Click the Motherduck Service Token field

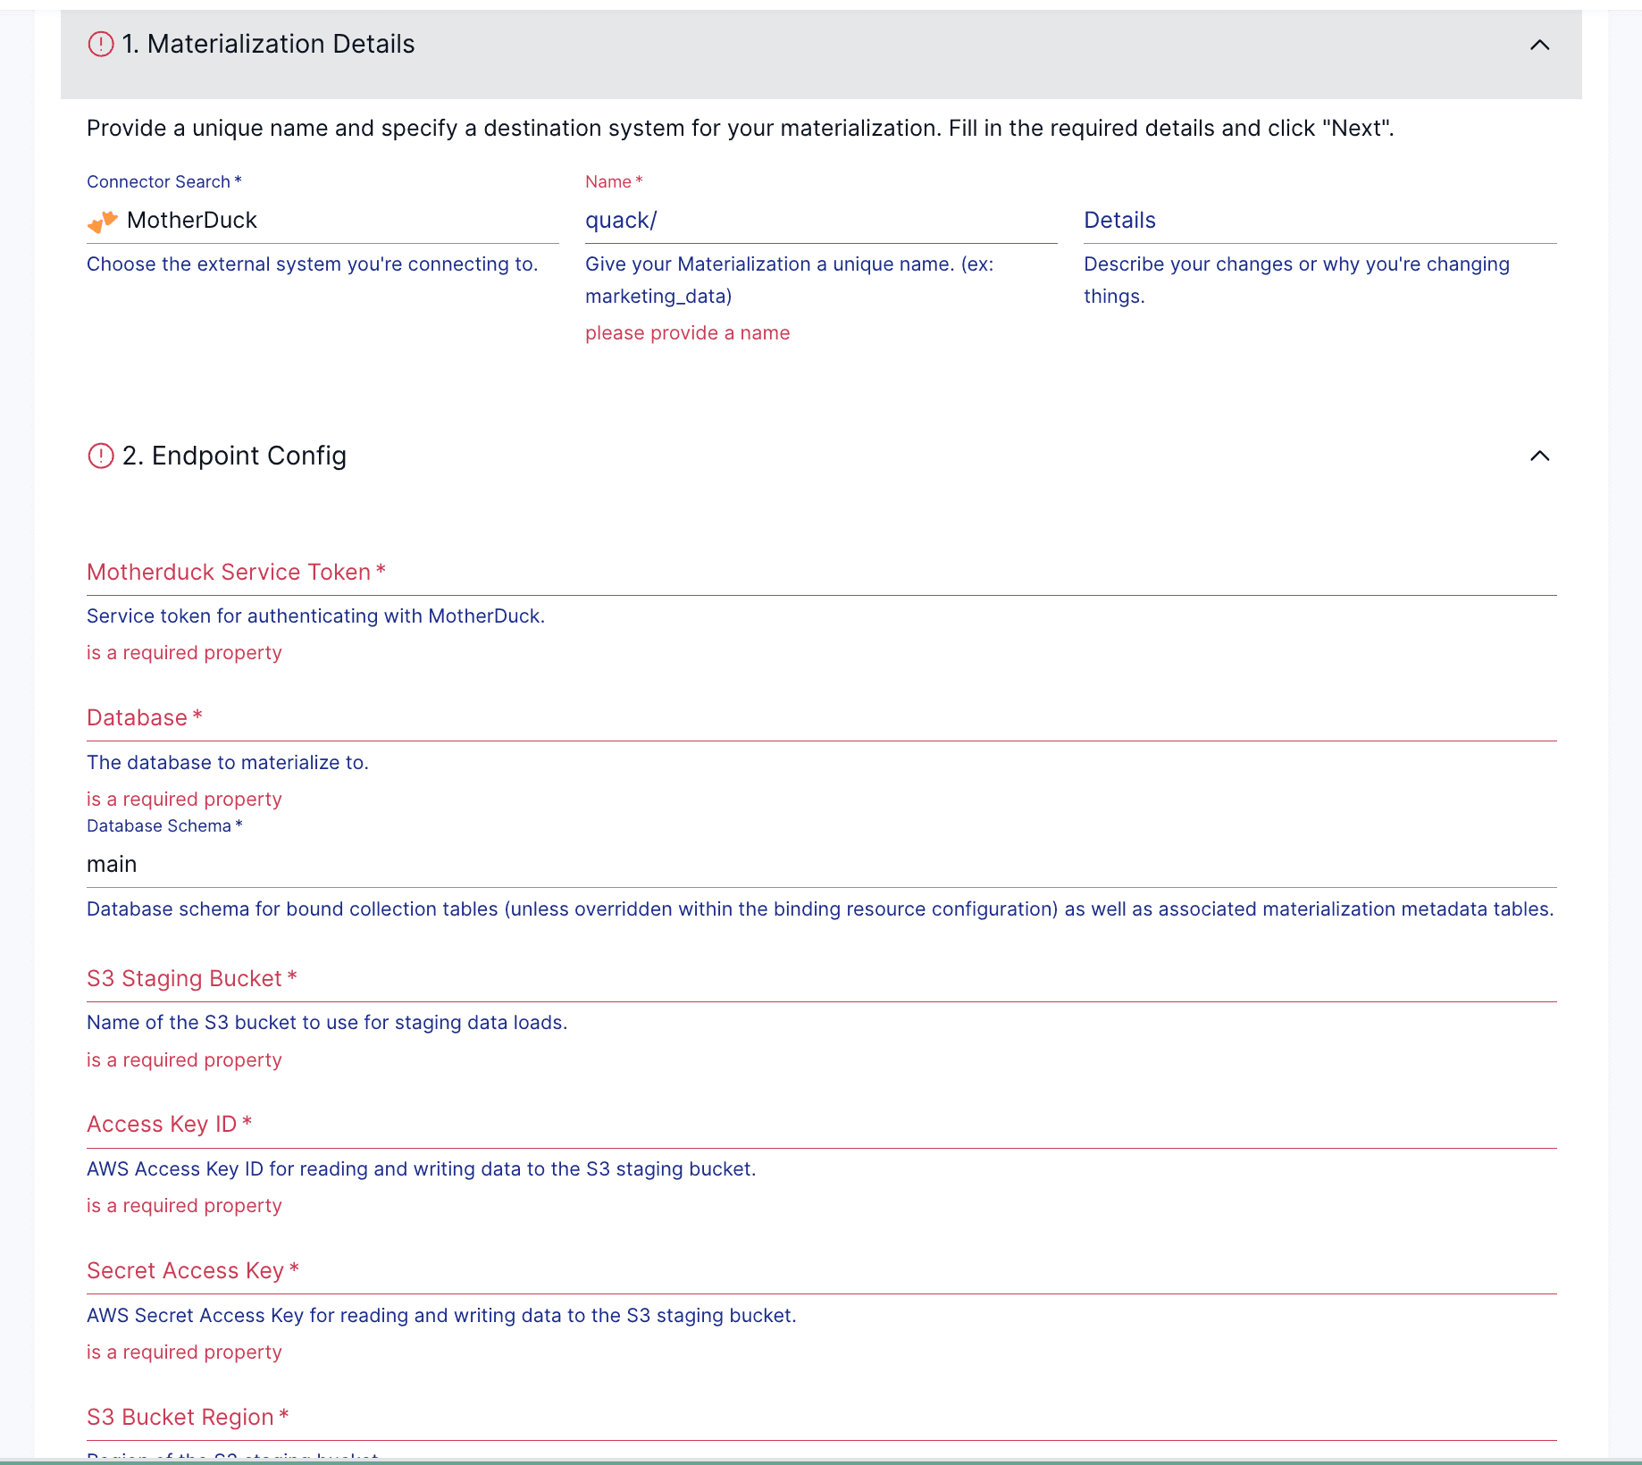pyautogui.click(x=820, y=573)
